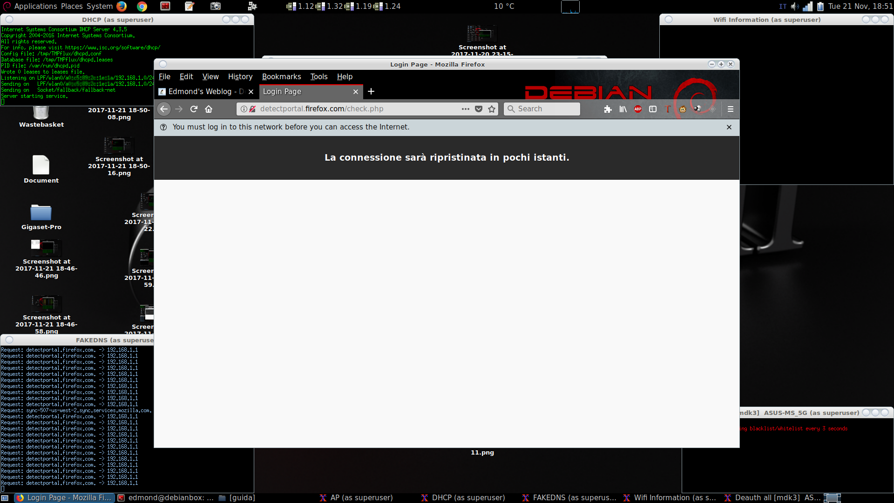894x503 pixels.
Task: Go to the Firefox home page
Action: point(209,109)
